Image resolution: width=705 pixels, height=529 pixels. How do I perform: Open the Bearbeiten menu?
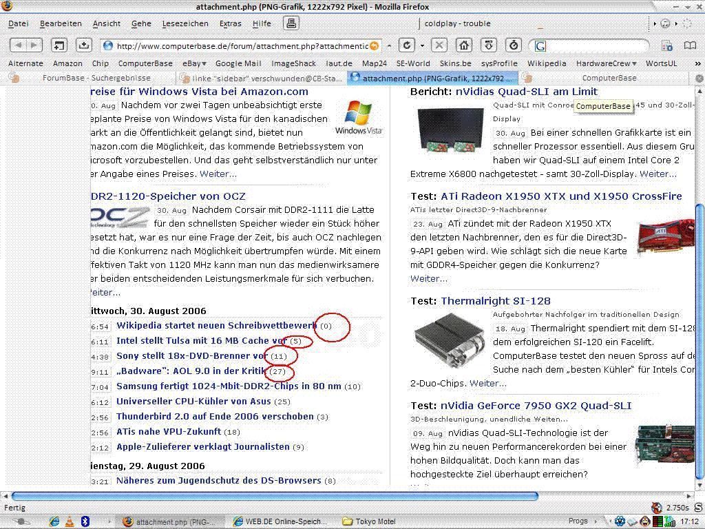click(x=61, y=23)
